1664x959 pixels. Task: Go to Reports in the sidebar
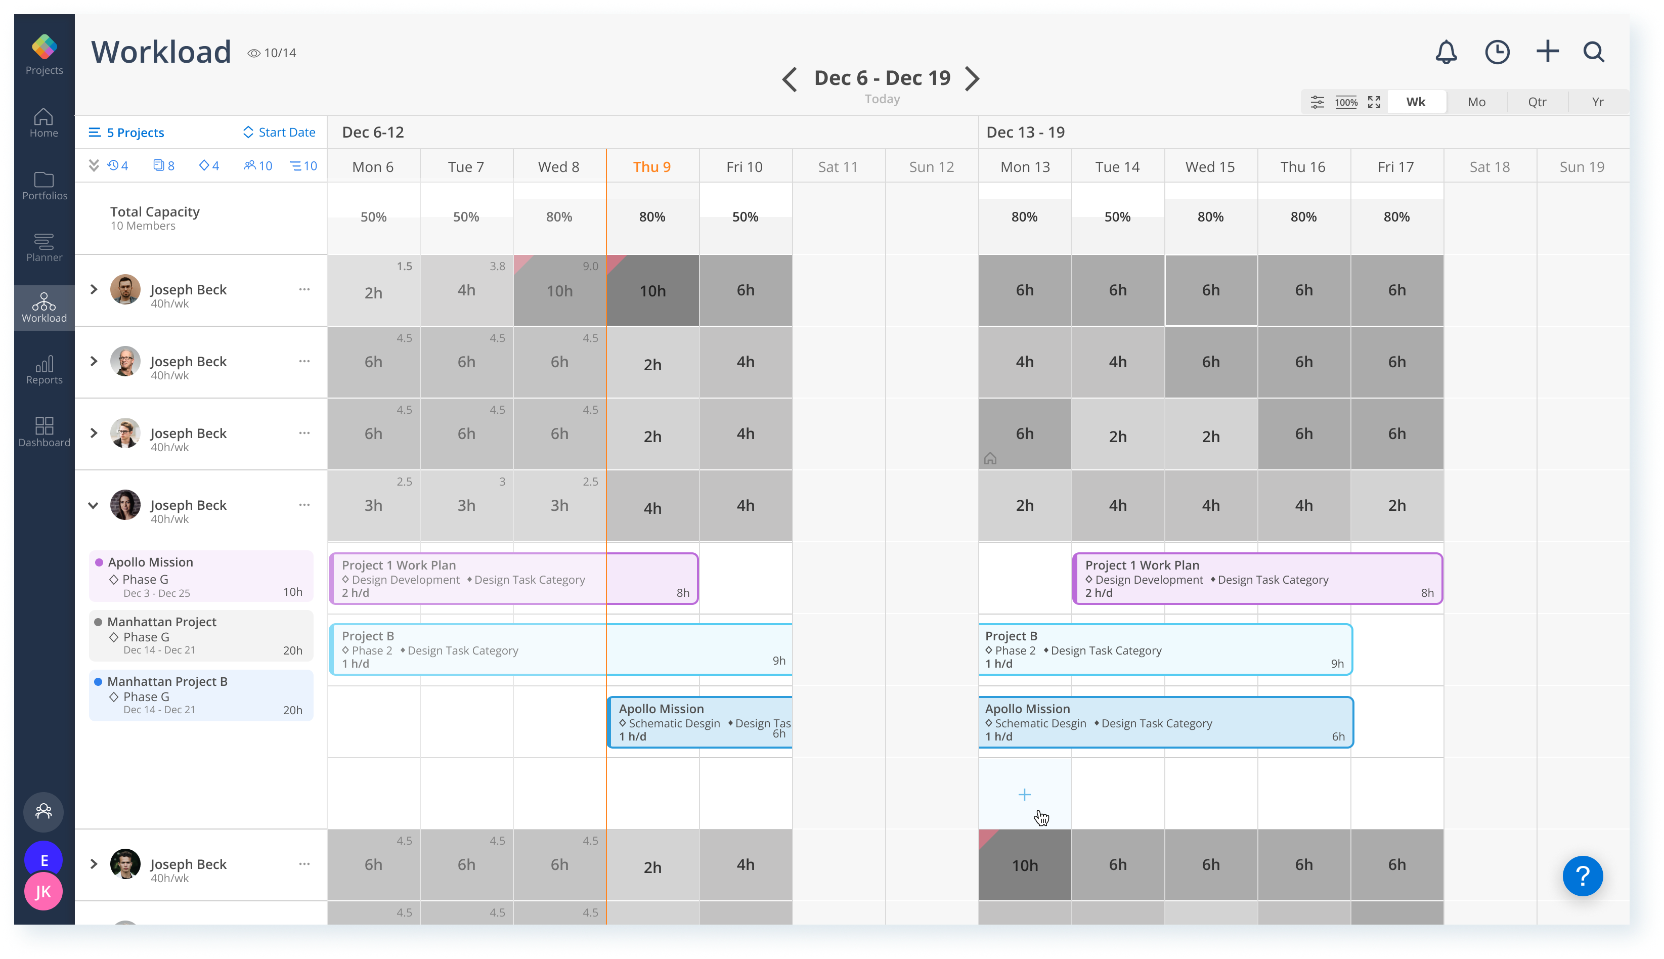click(x=44, y=370)
